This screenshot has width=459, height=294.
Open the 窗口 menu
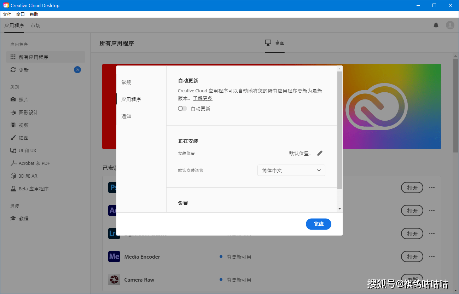(20, 14)
